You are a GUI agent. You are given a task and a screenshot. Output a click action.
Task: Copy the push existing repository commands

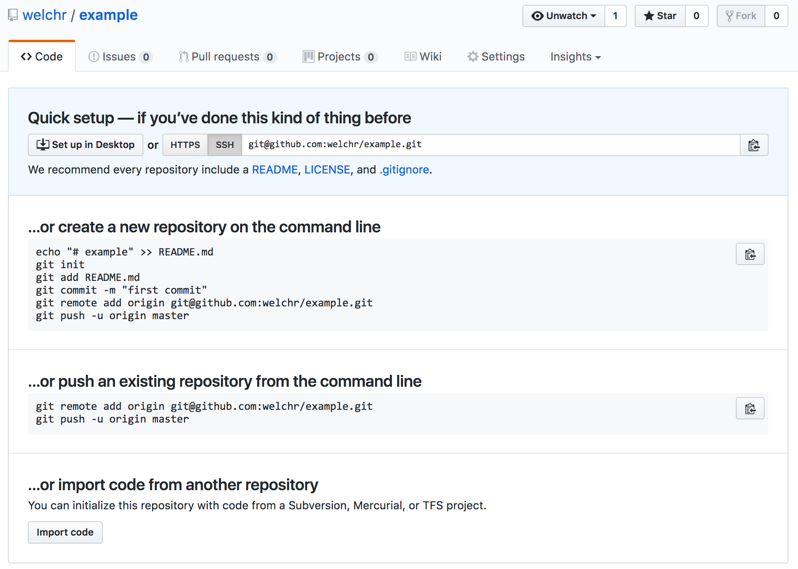point(750,408)
